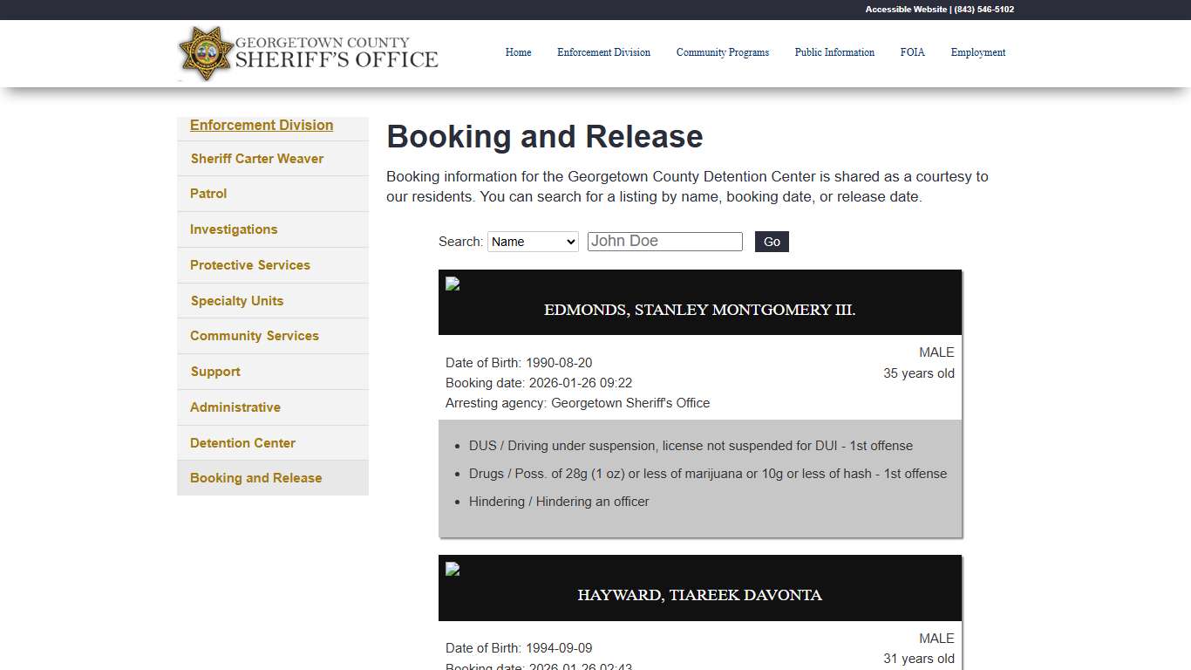
Task: Open the Employment page
Action: coord(977,52)
